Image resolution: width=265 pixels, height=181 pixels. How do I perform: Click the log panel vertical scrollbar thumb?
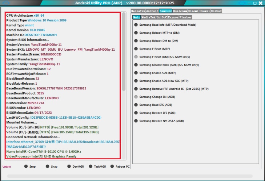[x=124, y=52]
